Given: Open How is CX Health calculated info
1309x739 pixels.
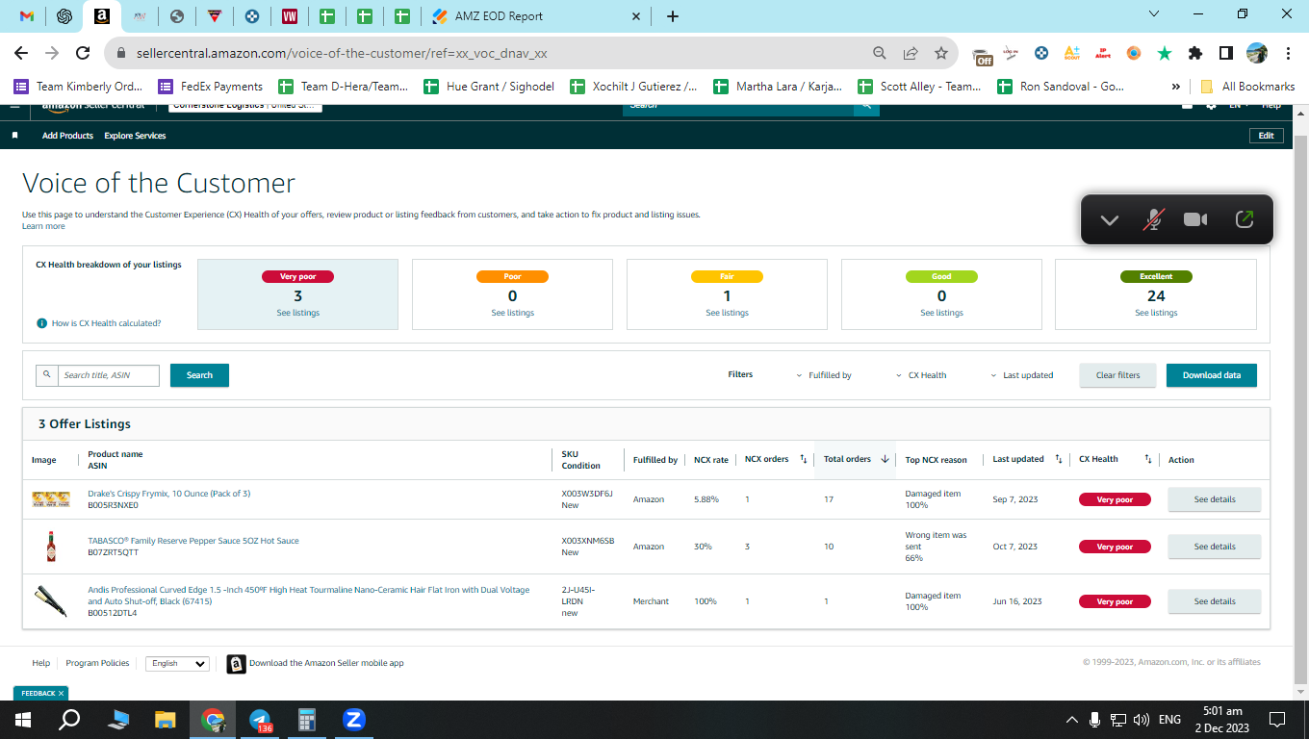Looking at the screenshot, I should 99,323.
